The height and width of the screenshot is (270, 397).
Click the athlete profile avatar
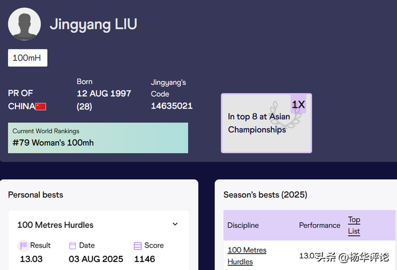point(24,24)
